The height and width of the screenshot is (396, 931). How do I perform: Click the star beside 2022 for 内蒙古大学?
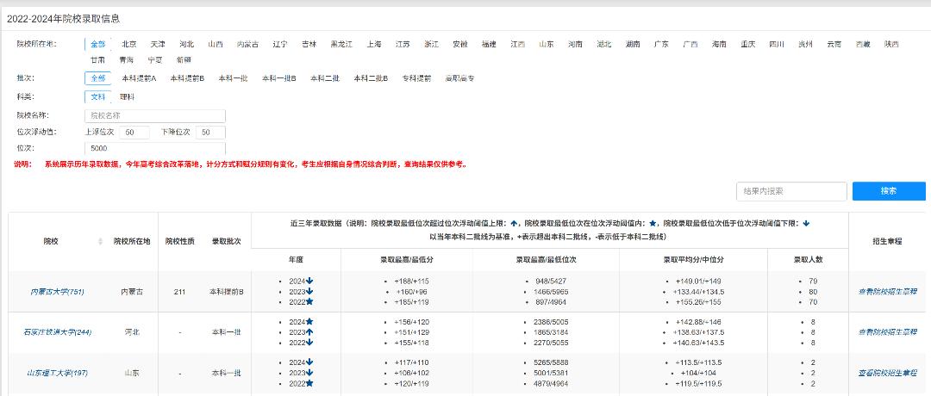[x=309, y=302]
